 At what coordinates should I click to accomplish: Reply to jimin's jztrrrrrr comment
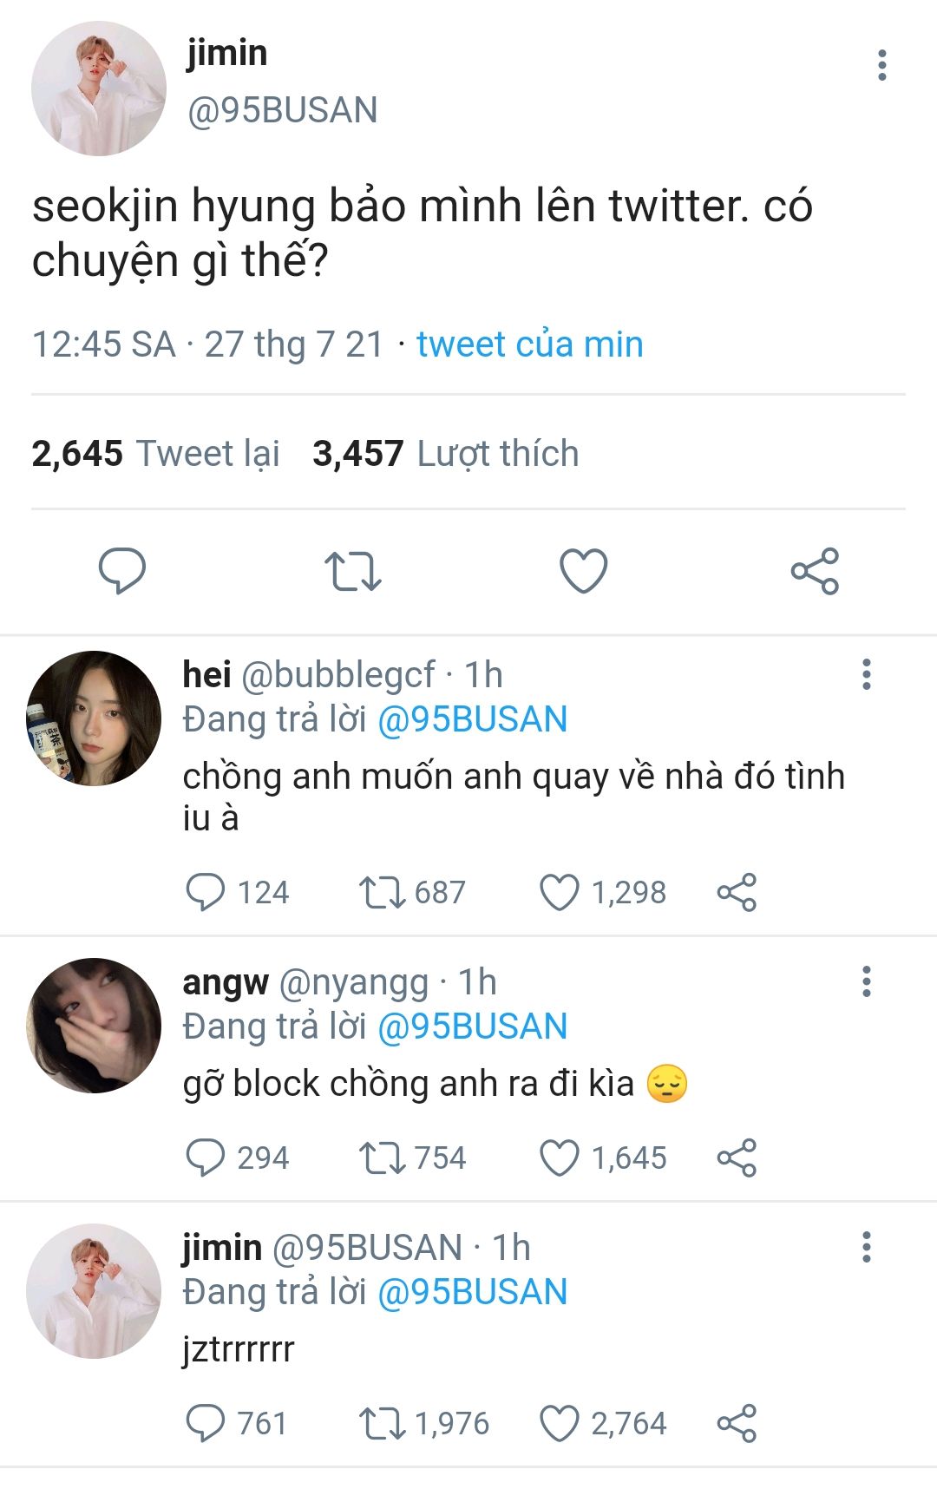click(206, 1423)
